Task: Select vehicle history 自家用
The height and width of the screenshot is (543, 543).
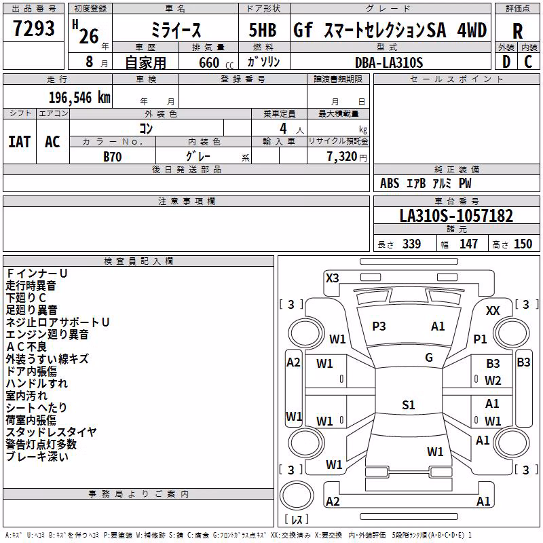Action: click(145, 62)
